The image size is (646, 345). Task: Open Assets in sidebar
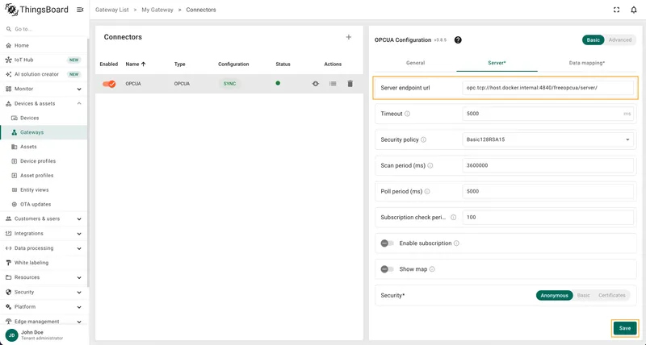pyautogui.click(x=44, y=147)
